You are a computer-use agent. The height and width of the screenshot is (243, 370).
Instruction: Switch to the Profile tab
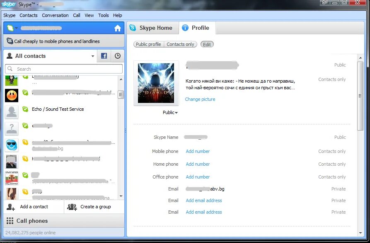click(197, 28)
